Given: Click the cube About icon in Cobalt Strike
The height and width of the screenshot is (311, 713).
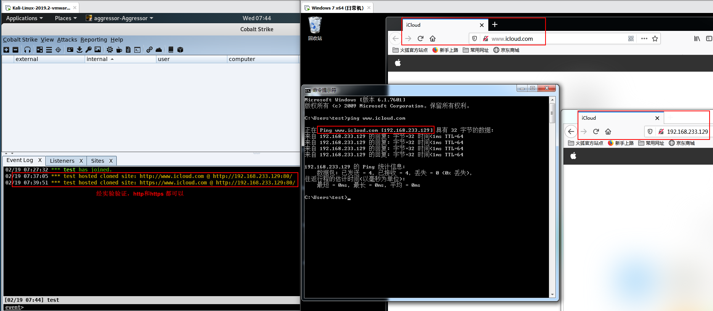Looking at the screenshot, I should coord(180,50).
